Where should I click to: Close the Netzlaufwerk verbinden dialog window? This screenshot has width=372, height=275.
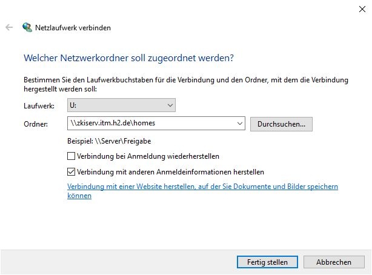(x=361, y=8)
